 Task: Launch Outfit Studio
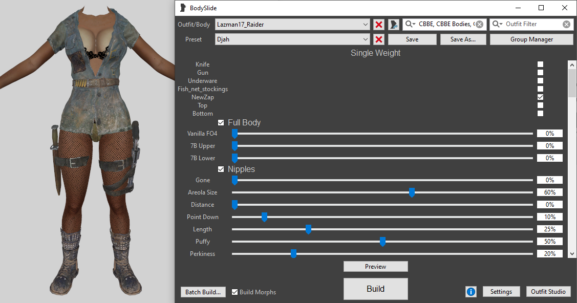548,292
